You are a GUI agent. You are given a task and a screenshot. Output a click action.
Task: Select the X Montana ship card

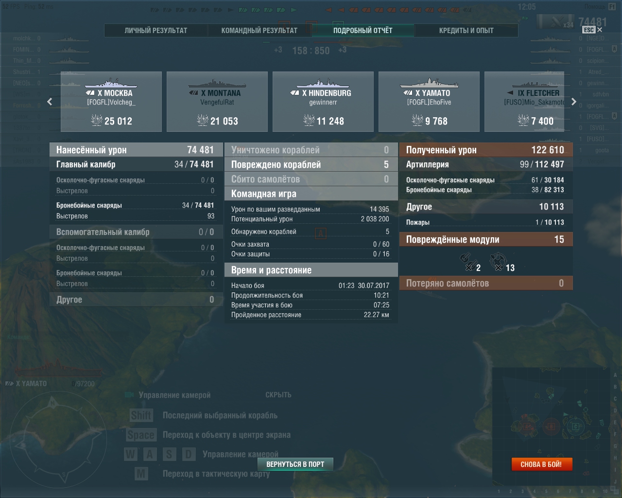pyautogui.click(x=217, y=102)
